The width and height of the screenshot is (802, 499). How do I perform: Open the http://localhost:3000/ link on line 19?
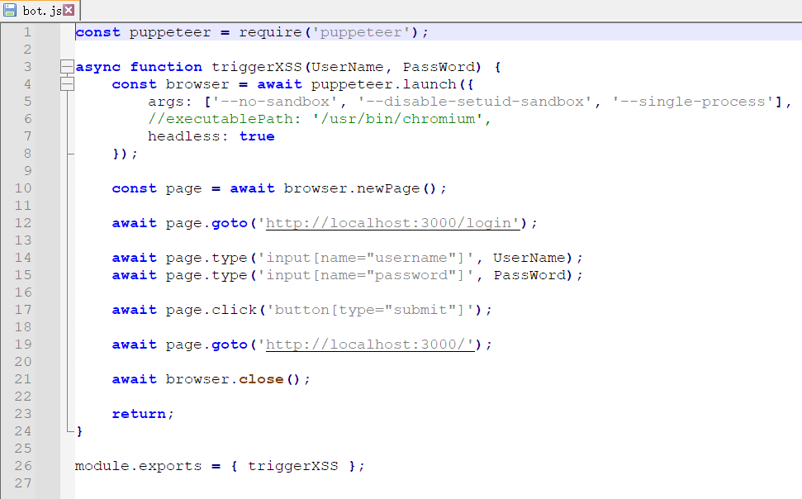(370, 345)
